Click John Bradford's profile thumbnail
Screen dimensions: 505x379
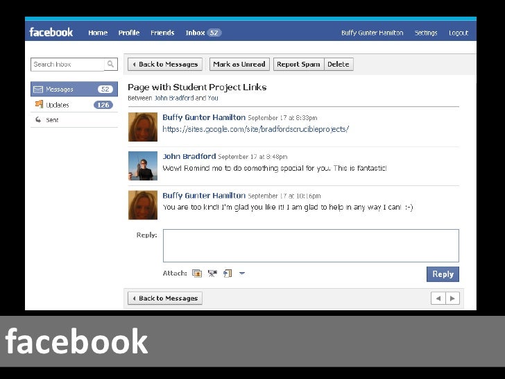(x=143, y=166)
